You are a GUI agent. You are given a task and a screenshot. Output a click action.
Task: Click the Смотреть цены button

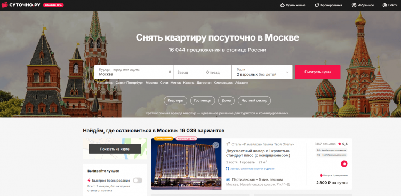[x=318, y=72]
